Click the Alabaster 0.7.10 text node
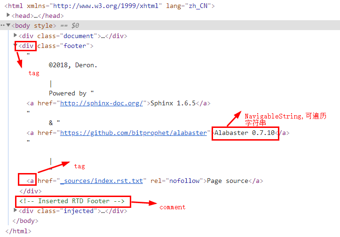Viewport: 340px width, 237px height. point(245,133)
